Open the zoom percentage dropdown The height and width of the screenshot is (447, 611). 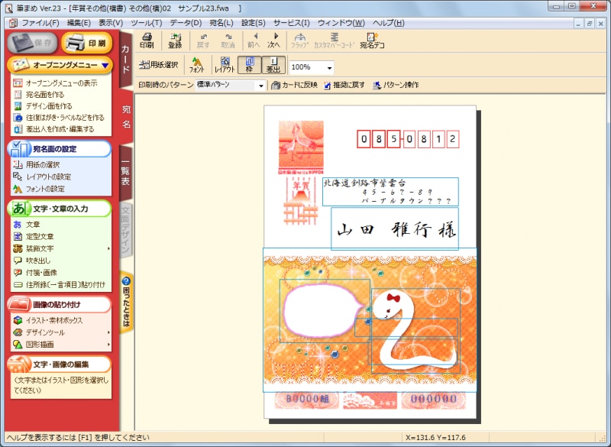[329, 67]
